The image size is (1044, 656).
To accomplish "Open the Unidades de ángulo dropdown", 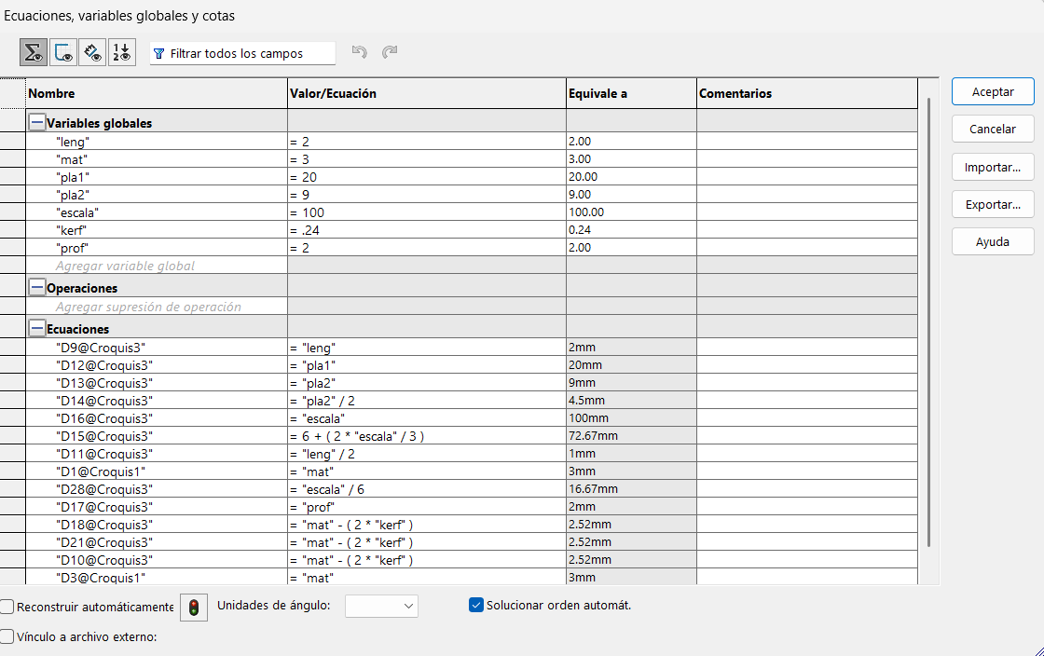I will [x=381, y=606].
